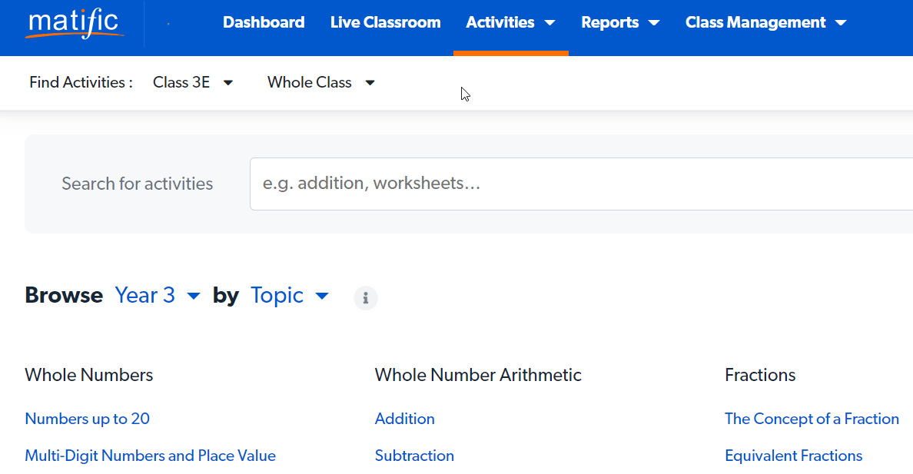Image resolution: width=913 pixels, height=474 pixels.
Task: Open the Reports dropdown menu
Action: [x=620, y=23]
